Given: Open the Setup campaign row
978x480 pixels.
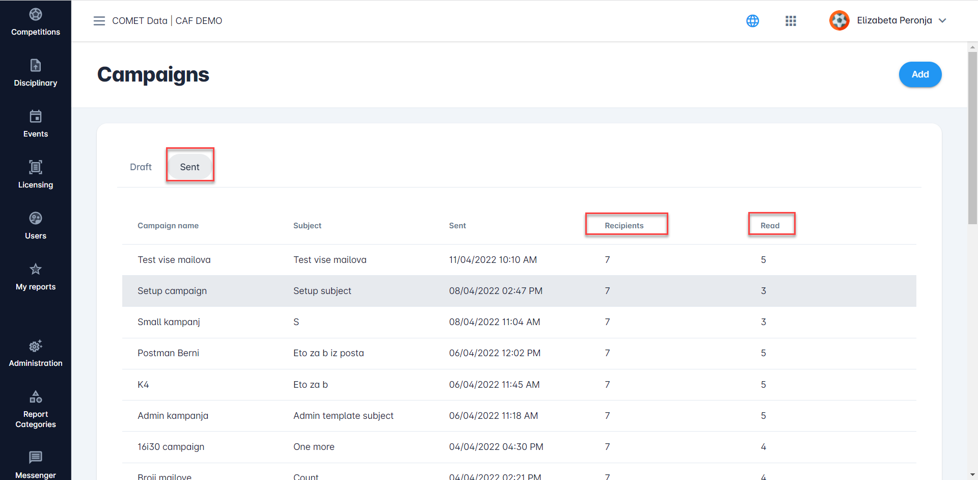Looking at the screenshot, I should tap(172, 291).
